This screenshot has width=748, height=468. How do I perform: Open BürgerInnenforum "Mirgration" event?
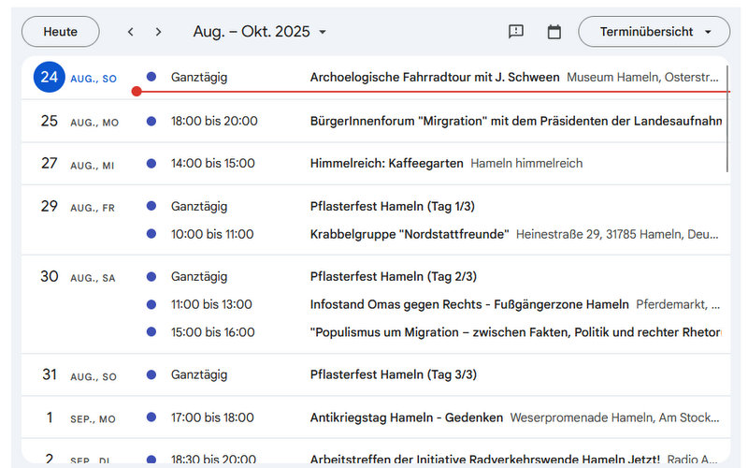tap(516, 121)
